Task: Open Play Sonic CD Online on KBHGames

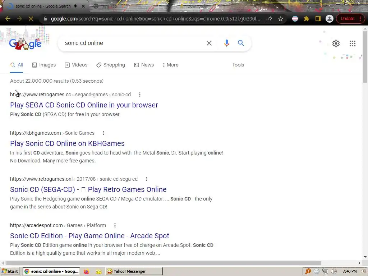Action: click(67, 143)
